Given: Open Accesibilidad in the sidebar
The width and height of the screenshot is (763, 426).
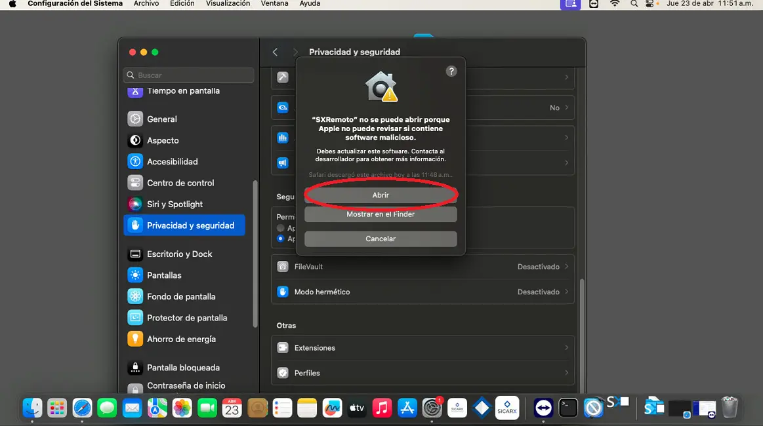Looking at the screenshot, I should pyautogui.click(x=184, y=161).
